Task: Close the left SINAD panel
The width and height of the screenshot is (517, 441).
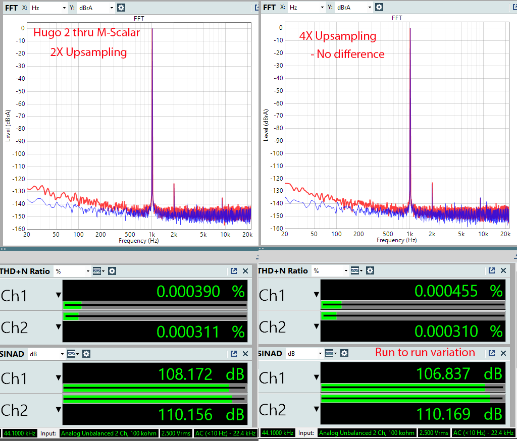Action: tap(245, 354)
